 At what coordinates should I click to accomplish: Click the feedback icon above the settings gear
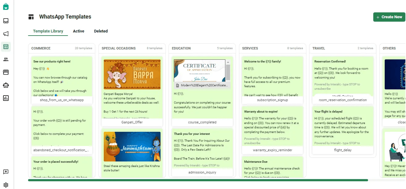[6, 172]
